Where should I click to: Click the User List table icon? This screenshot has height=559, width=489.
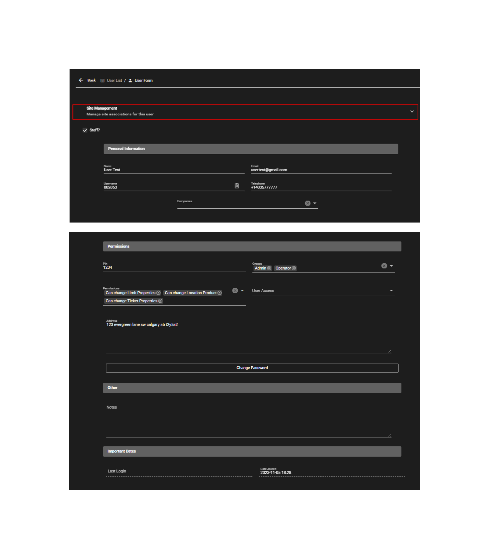[x=102, y=81]
